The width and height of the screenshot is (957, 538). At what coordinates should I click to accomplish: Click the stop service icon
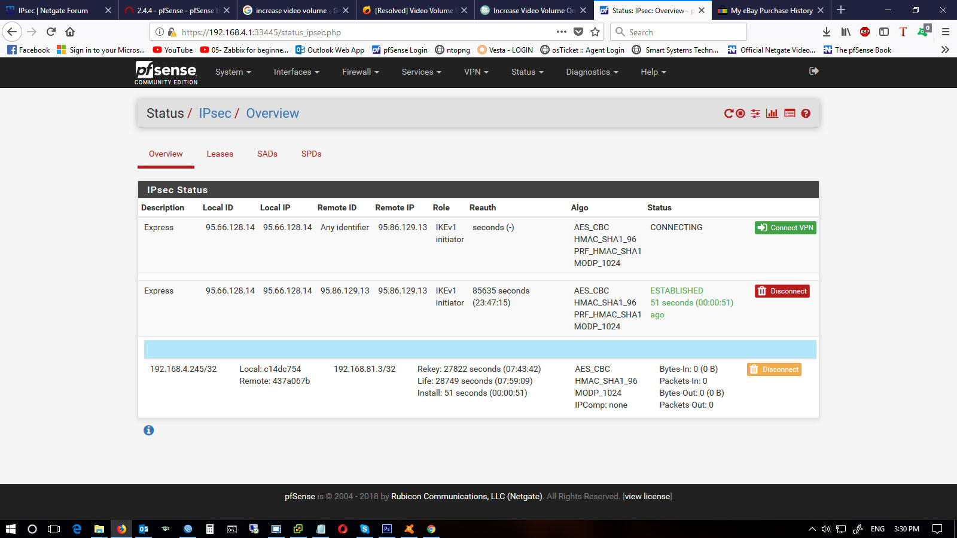(x=740, y=114)
